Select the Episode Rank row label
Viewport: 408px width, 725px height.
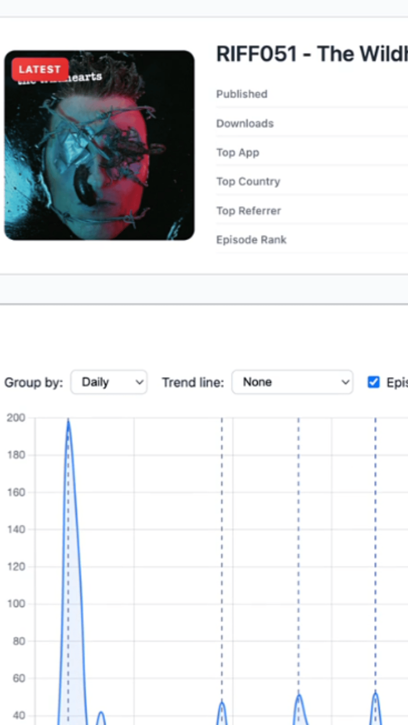251,240
